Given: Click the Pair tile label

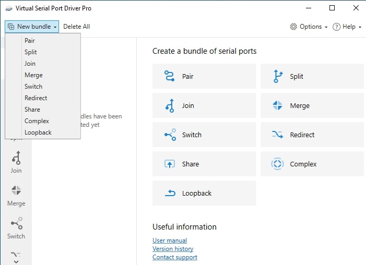Looking at the screenshot, I should pos(187,76).
